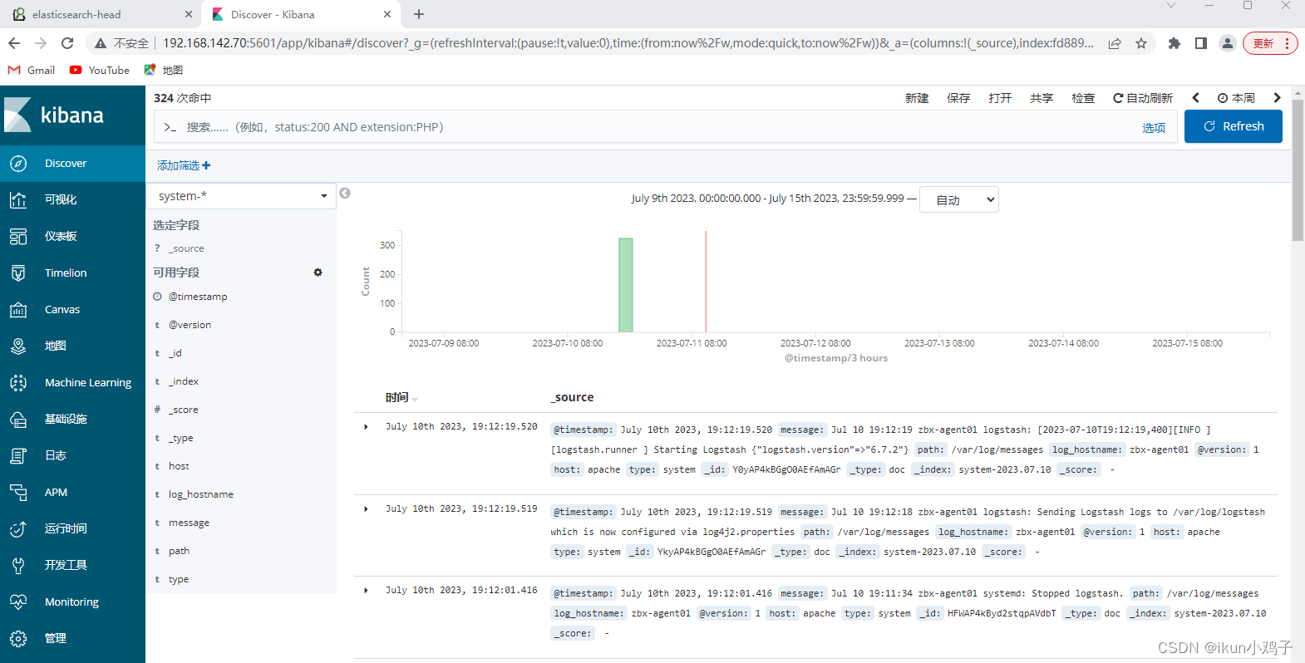Open the 仪表板 dashboard icon
The width and height of the screenshot is (1305, 663).
click(x=18, y=237)
